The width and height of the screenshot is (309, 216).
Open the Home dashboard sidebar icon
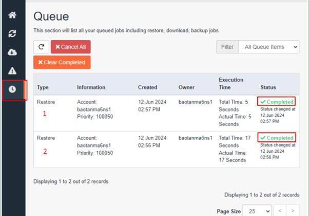click(x=12, y=15)
